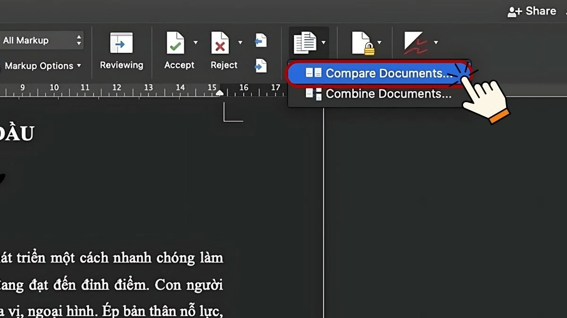This screenshot has height=318, width=567.
Task: Select the Protect Document lock icon
Action: click(363, 41)
